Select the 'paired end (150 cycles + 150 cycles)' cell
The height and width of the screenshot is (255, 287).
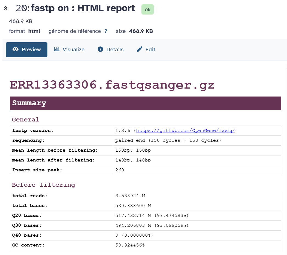[x=197, y=141]
